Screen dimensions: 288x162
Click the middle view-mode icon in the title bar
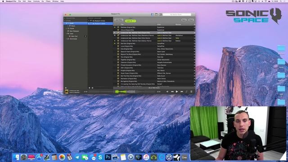click(x=156, y=14)
